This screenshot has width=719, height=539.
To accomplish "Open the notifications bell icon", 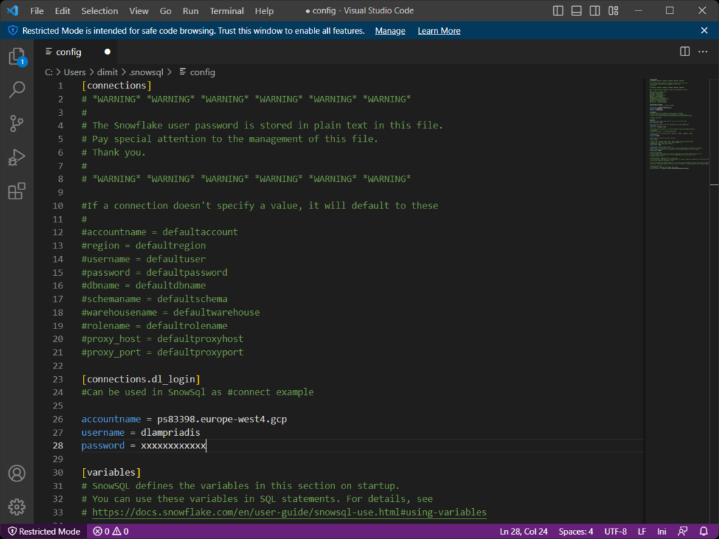I will [704, 531].
